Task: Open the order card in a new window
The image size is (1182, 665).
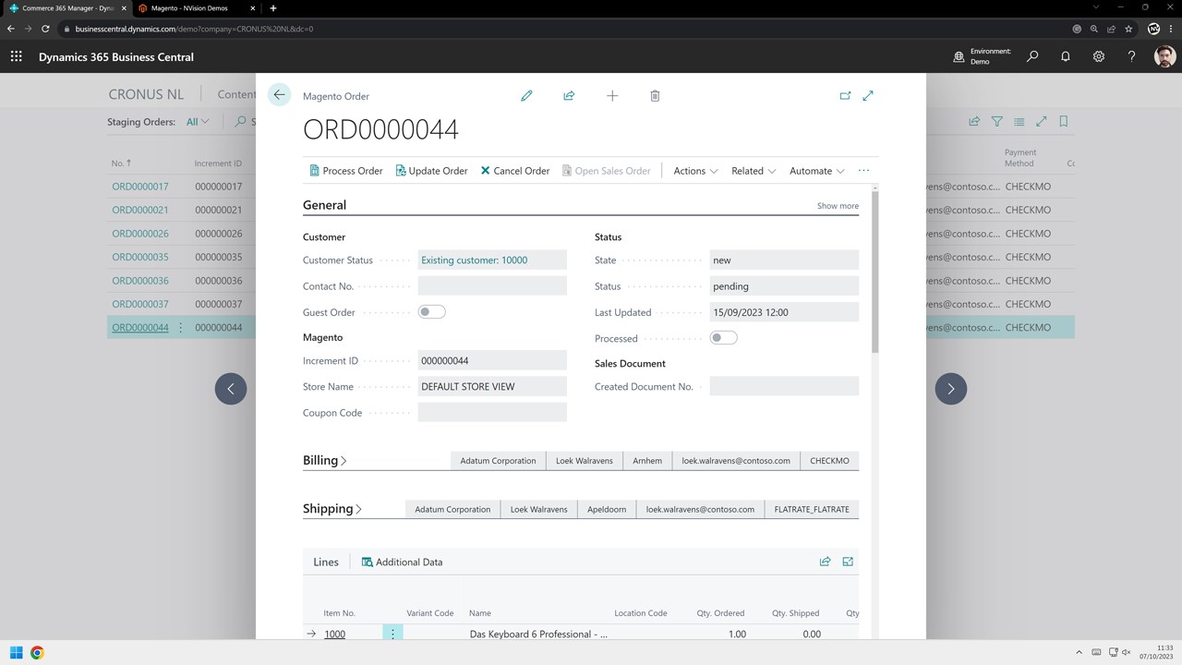Action: pyautogui.click(x=845, y=95)
